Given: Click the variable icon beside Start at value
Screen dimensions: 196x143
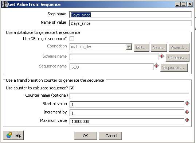Looking at the screenshot, I should [x=187, y=104].
